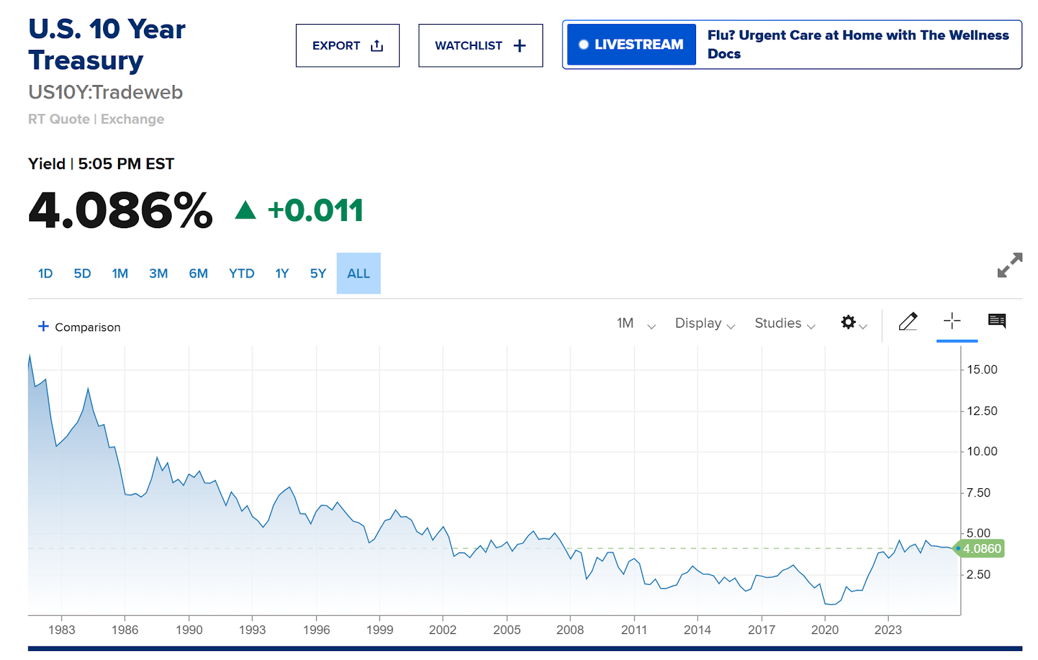Open the 1M interval dropdown
The width and height of the screenshot is (1038, 660).
[x=636, y=324]
